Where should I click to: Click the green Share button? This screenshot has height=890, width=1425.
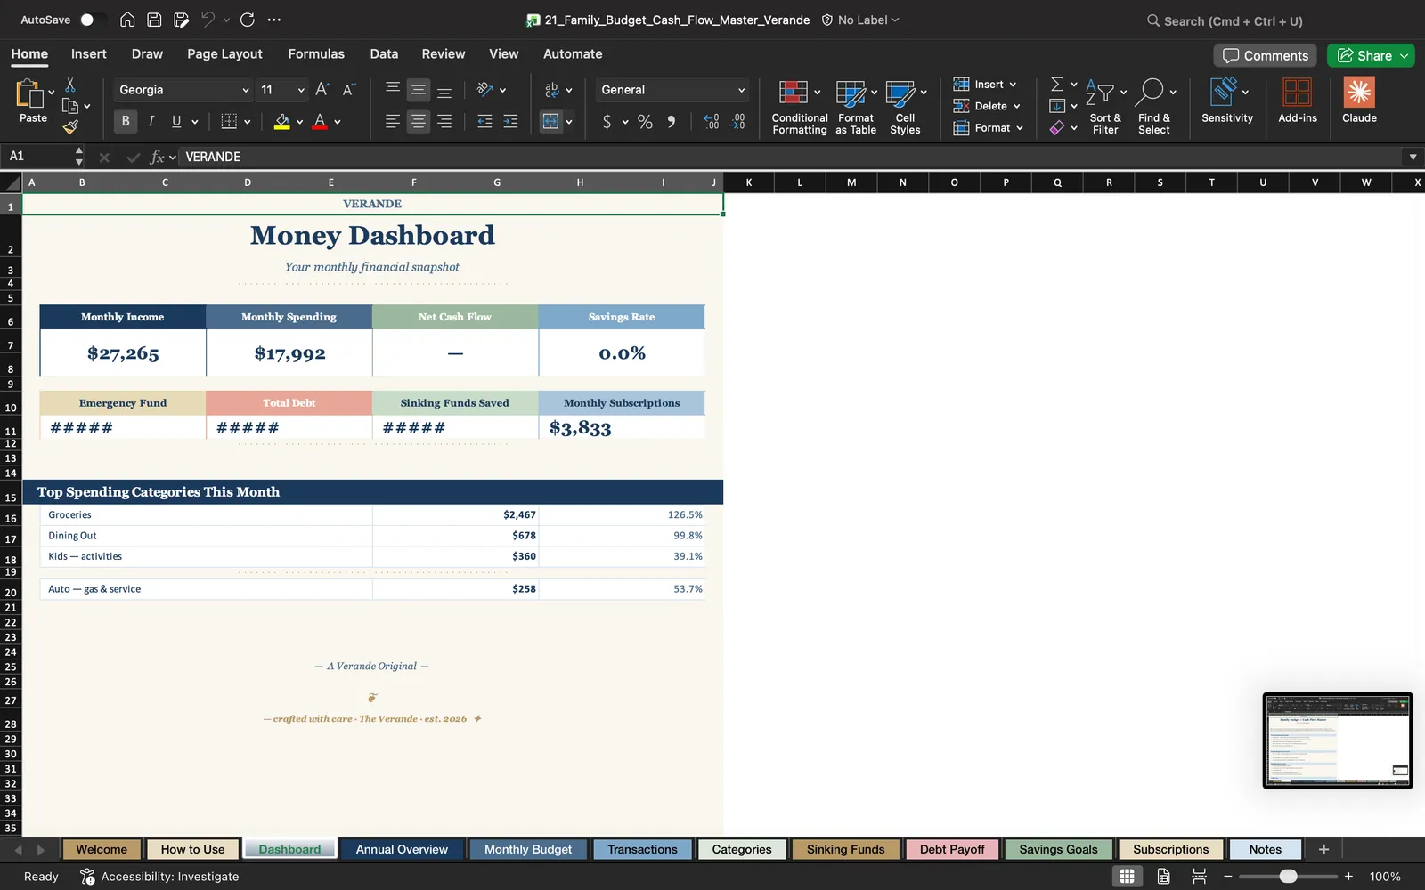coord(1371,55)
